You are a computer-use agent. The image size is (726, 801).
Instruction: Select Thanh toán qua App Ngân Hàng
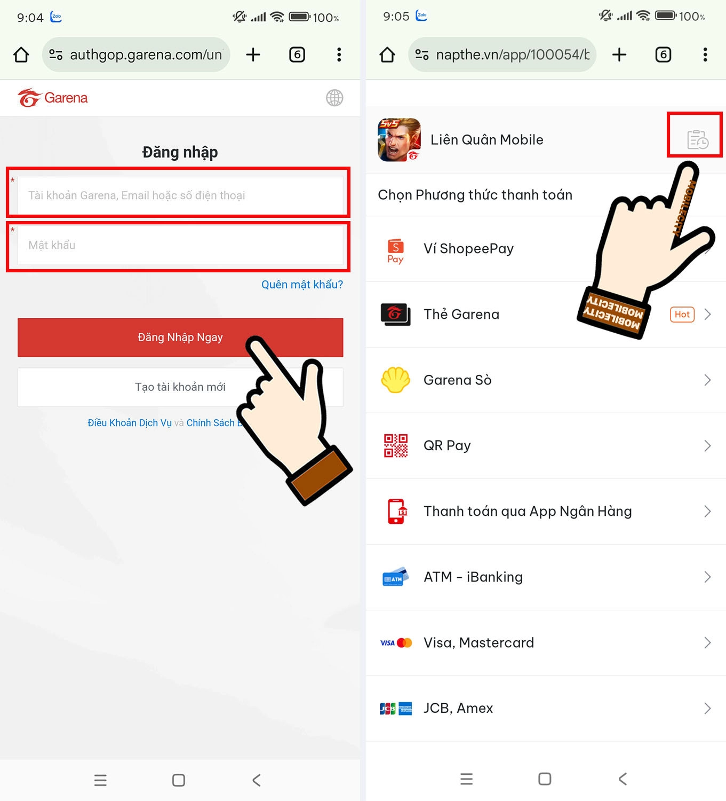546,512
